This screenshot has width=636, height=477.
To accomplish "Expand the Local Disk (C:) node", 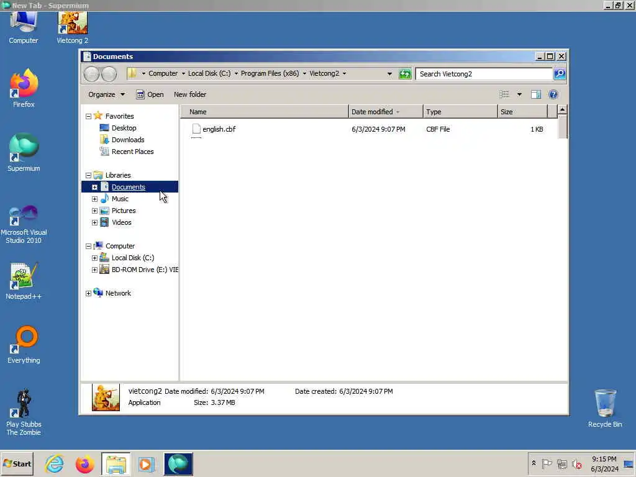I will 94,258.
